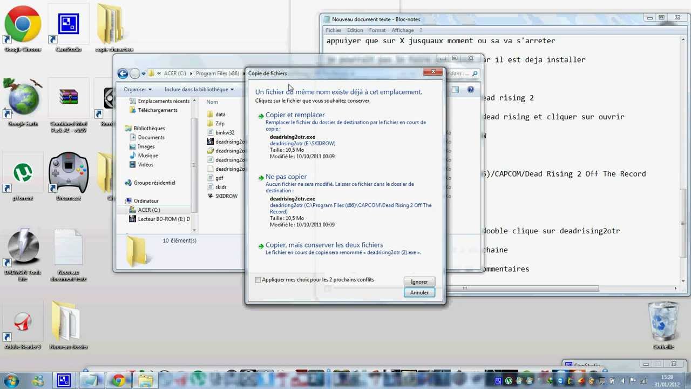Image resolution: width=691 pixels, height=389 pixels.
Task: Select the 'skidr' file
Action: coord(217,187)
